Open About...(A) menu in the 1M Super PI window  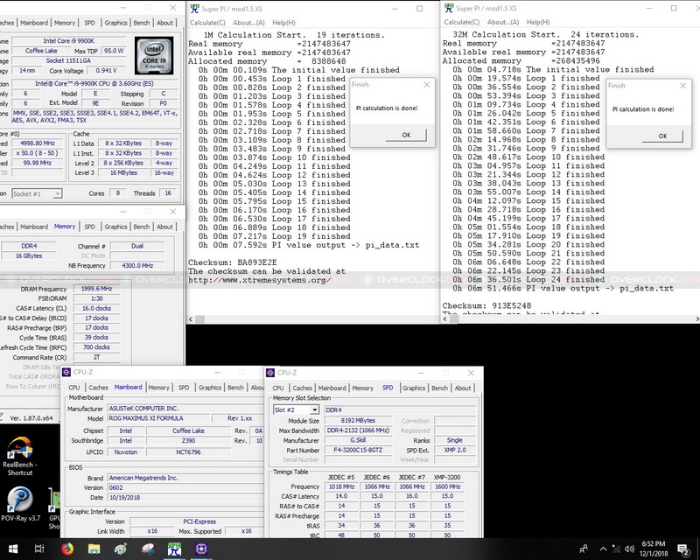click(x=248, y=23)
